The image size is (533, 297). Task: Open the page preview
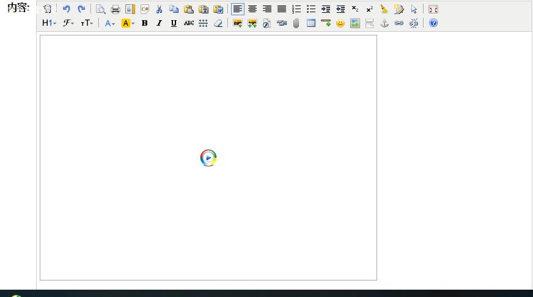point(101,9)
